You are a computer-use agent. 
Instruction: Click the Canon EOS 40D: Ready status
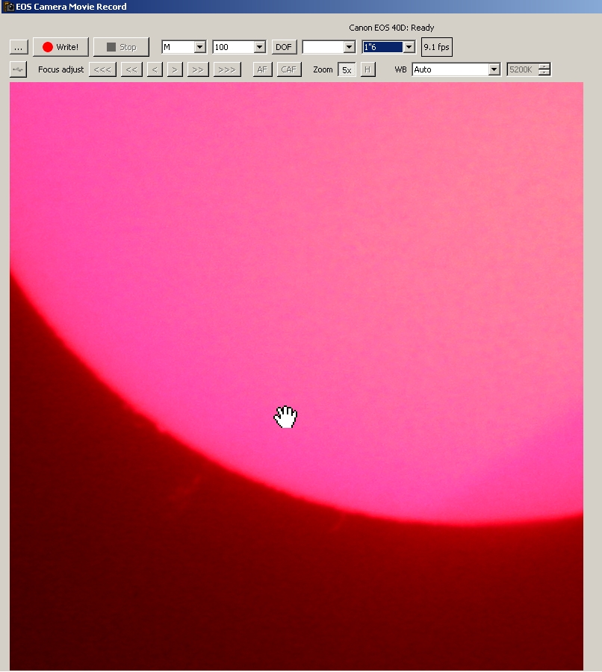391,28
